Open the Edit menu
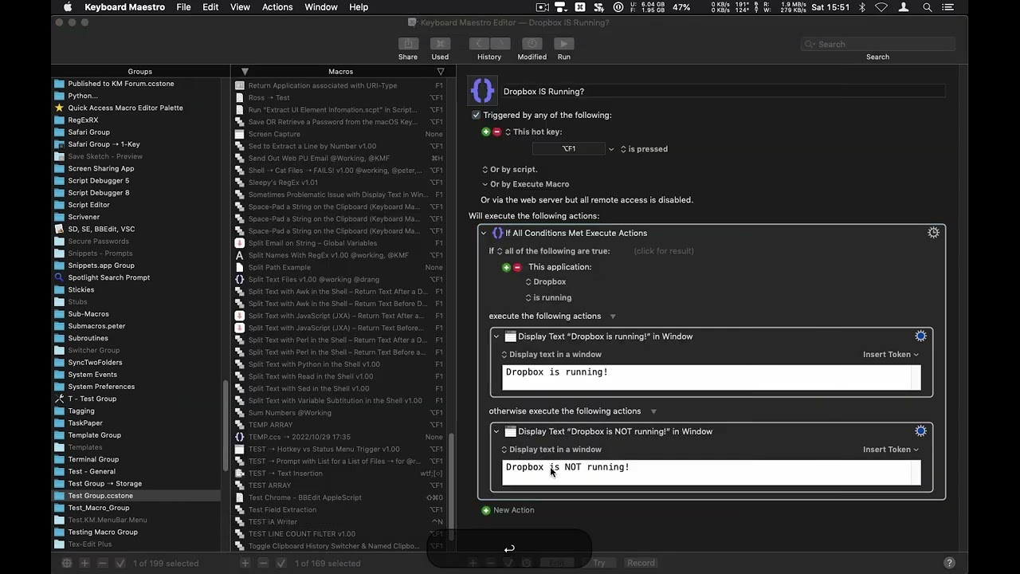1020x574 pixels. [210, 7]
